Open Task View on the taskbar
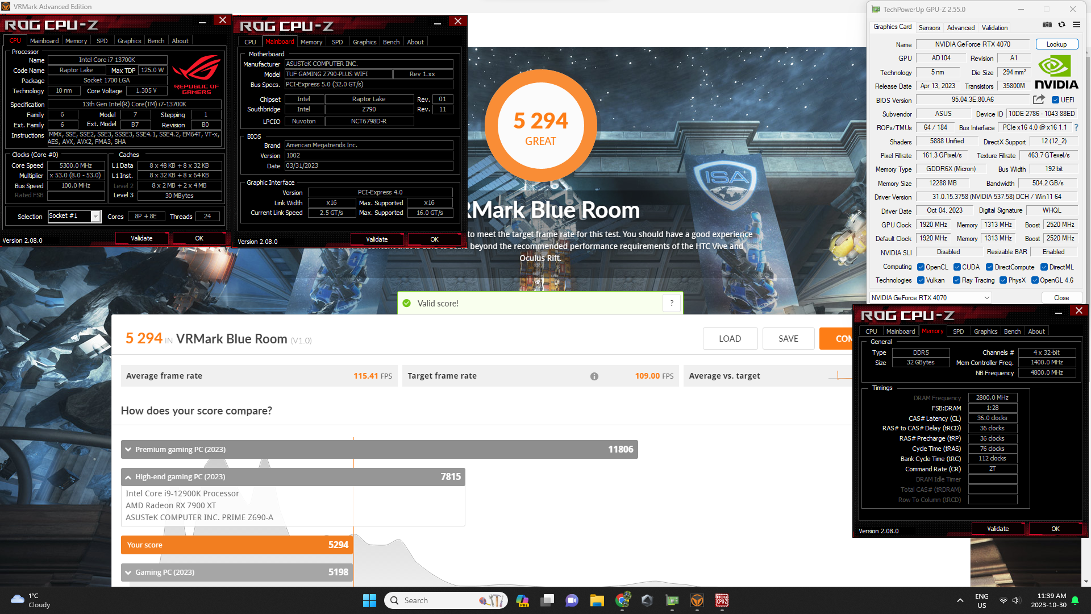 [x=547, y=600]
